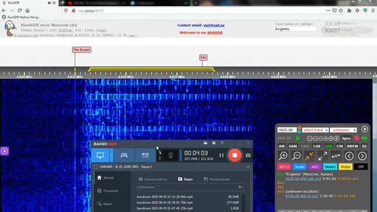The width and height of the screenshot is (377, 212).
Task: Open Bandicam clock scheduler icon
Action: (x=214, y=143)
